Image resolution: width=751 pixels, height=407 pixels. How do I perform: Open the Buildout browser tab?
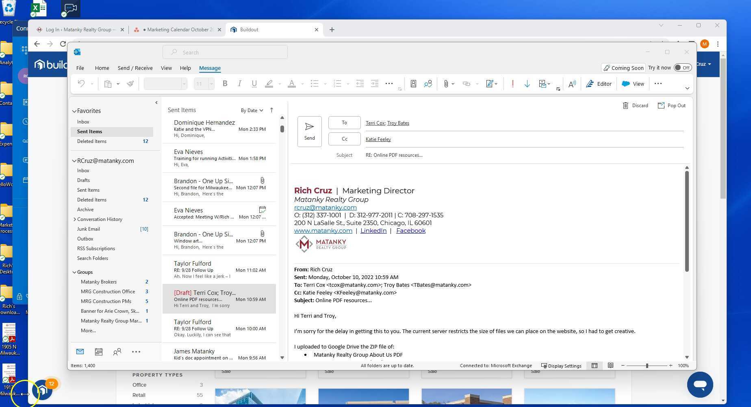pos(251,29)
